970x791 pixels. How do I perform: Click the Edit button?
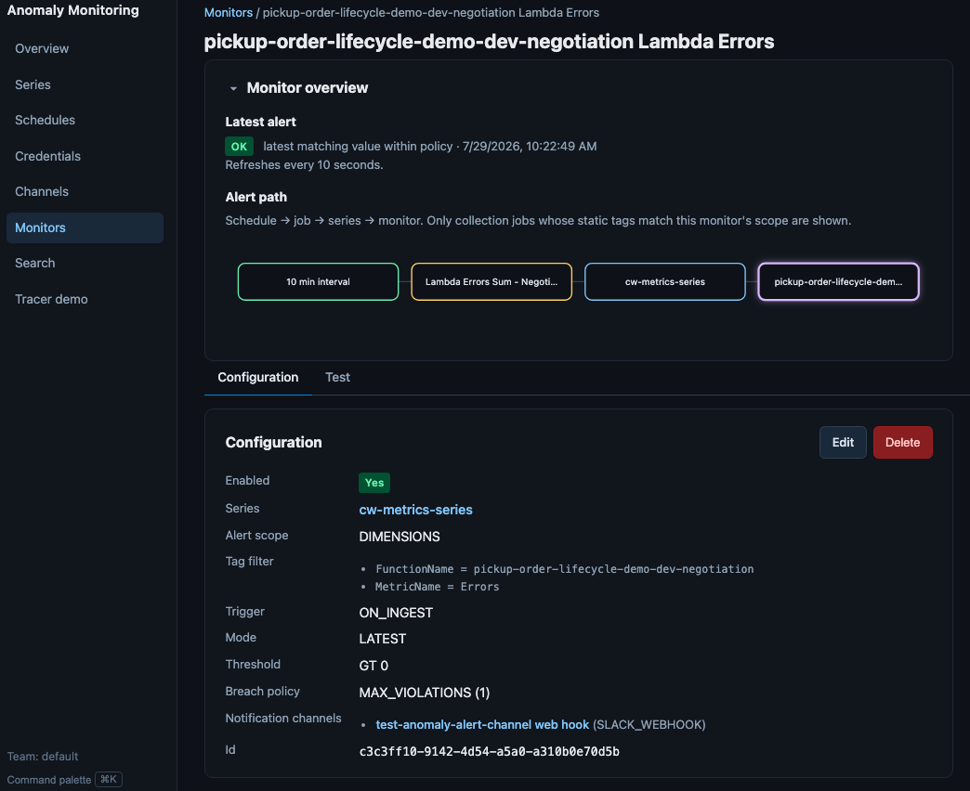coord(843,443)
